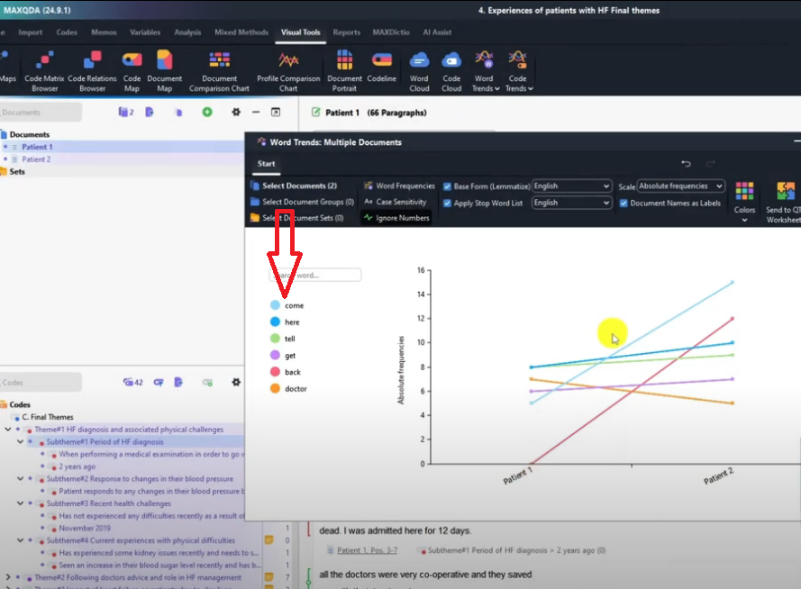Image resolution: width=801 pixels, height=589 pixels.
Task: Collapse Subtheme#1 Period of HF diagnosis
Action: coord(21,441)
